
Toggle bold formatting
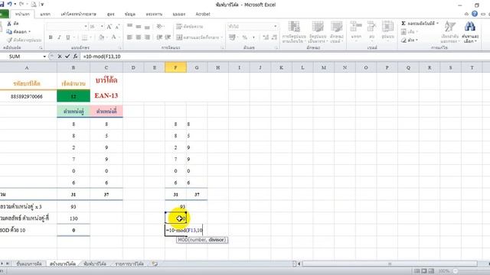[x=51, y=37]
